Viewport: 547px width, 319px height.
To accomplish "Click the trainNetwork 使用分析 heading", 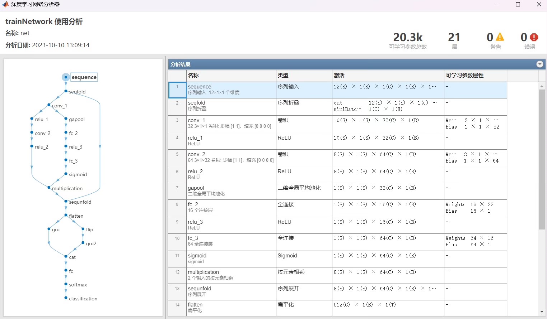I will [44, 21].
